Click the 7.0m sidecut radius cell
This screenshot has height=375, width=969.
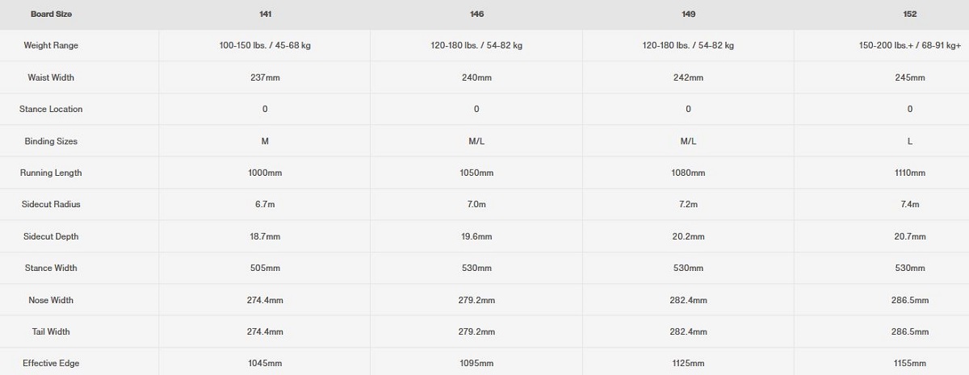click(476, 204)
